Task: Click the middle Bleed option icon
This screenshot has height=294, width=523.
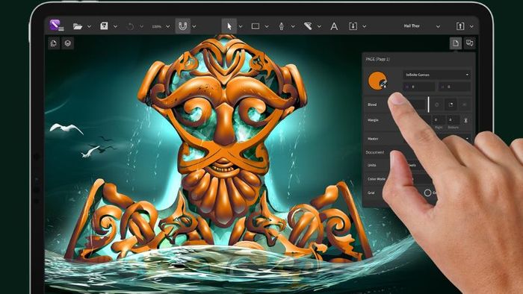Action: 451,104
